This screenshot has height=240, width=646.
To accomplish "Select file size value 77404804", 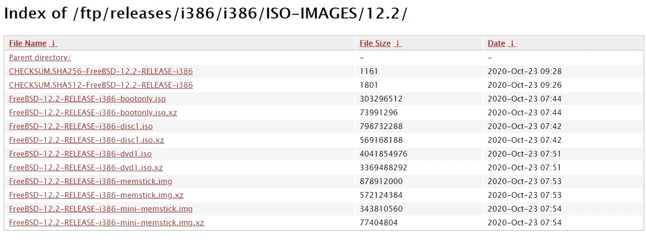I will pos(379,222).
